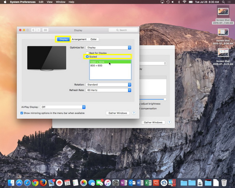Click the AirPlay icon in menu bar
Image resolution: width=235 pixels, height=188 pixels.
click(x=162, y=2)
